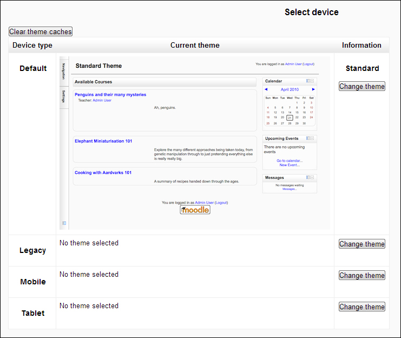The image size is (401, 338).
Task: Collapse the Calendar block with minus icon
Action: [312, 81]
